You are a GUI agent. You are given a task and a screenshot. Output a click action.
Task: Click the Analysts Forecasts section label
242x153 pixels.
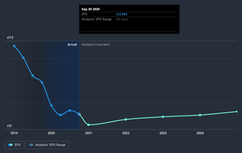pyautogui.click(x=96, y=44)
